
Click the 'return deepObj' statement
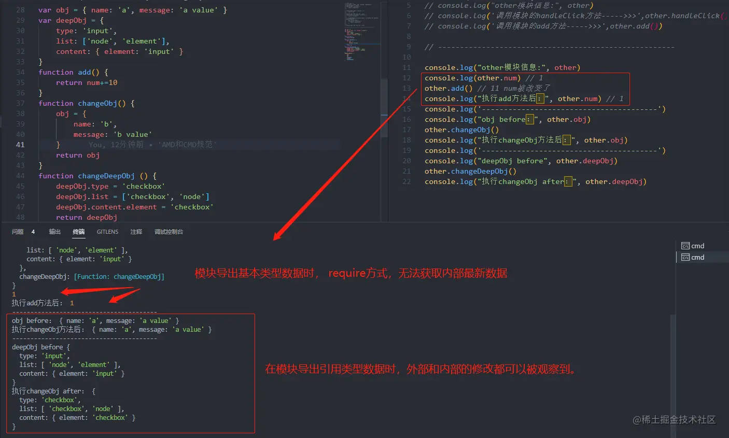click(87, 217)
